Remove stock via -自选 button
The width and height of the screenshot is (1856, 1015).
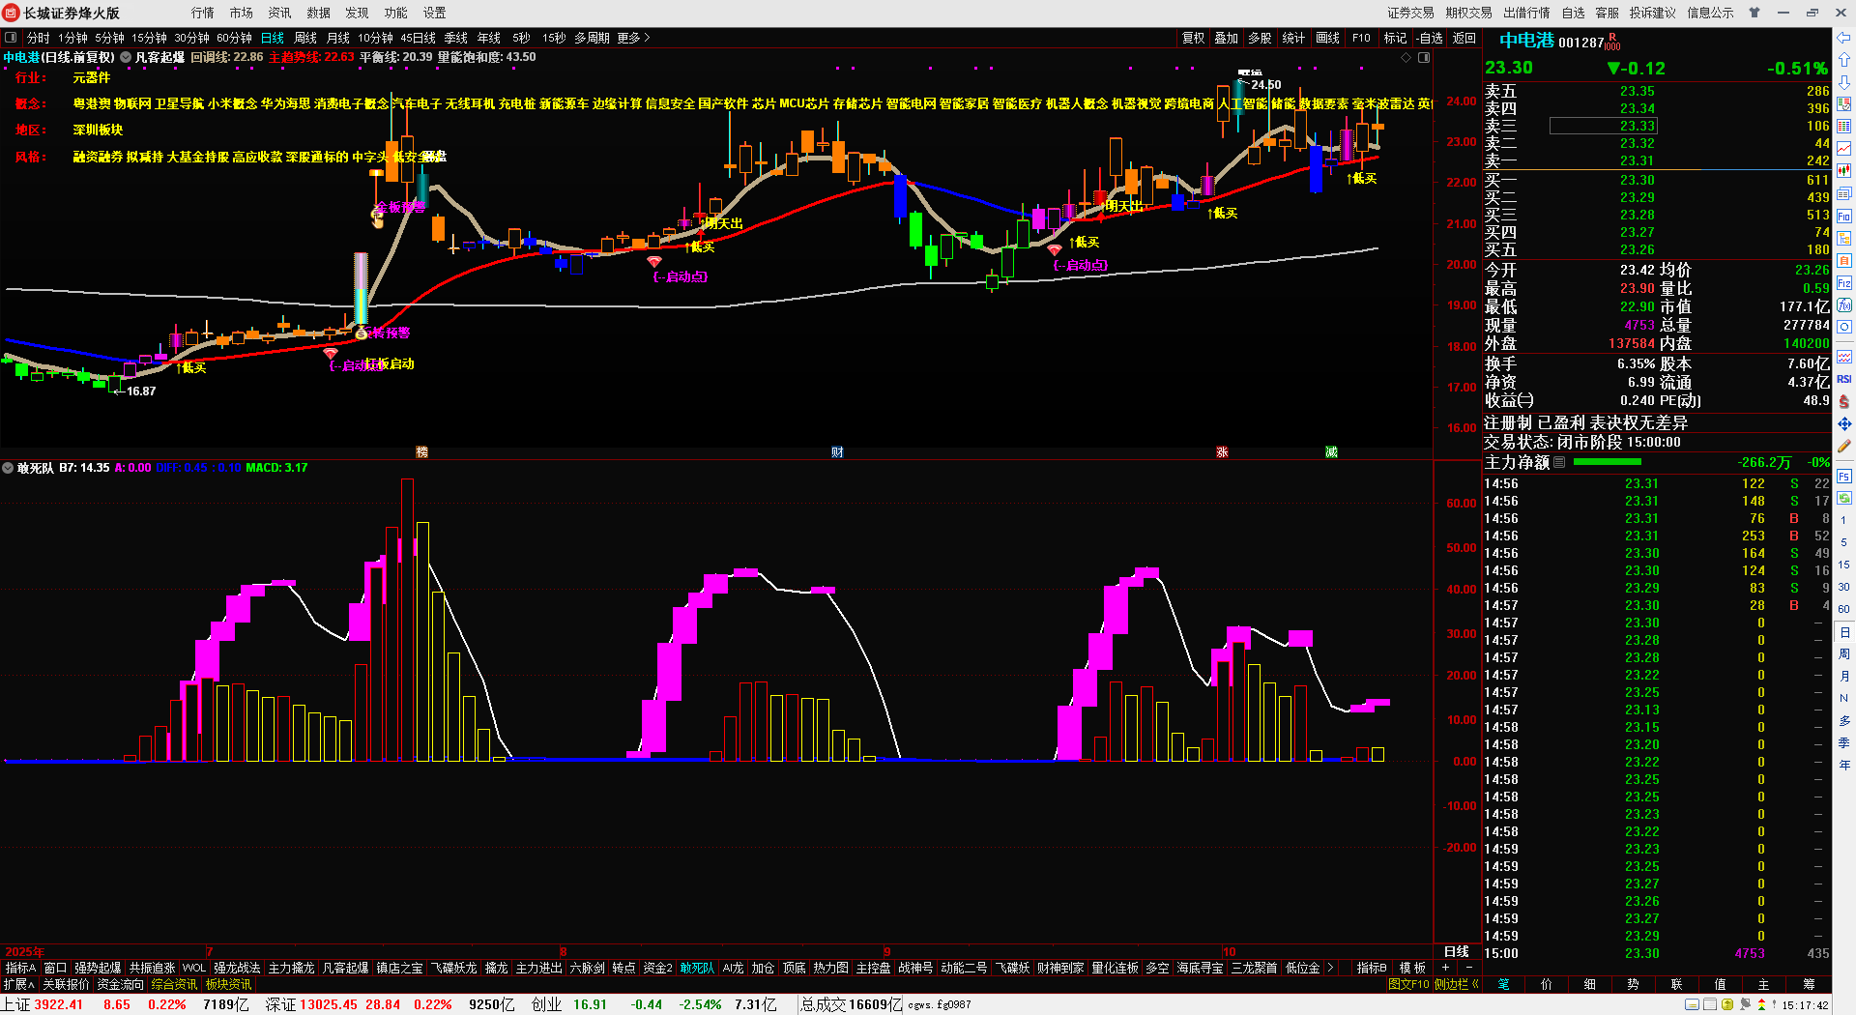[1430, 38]
